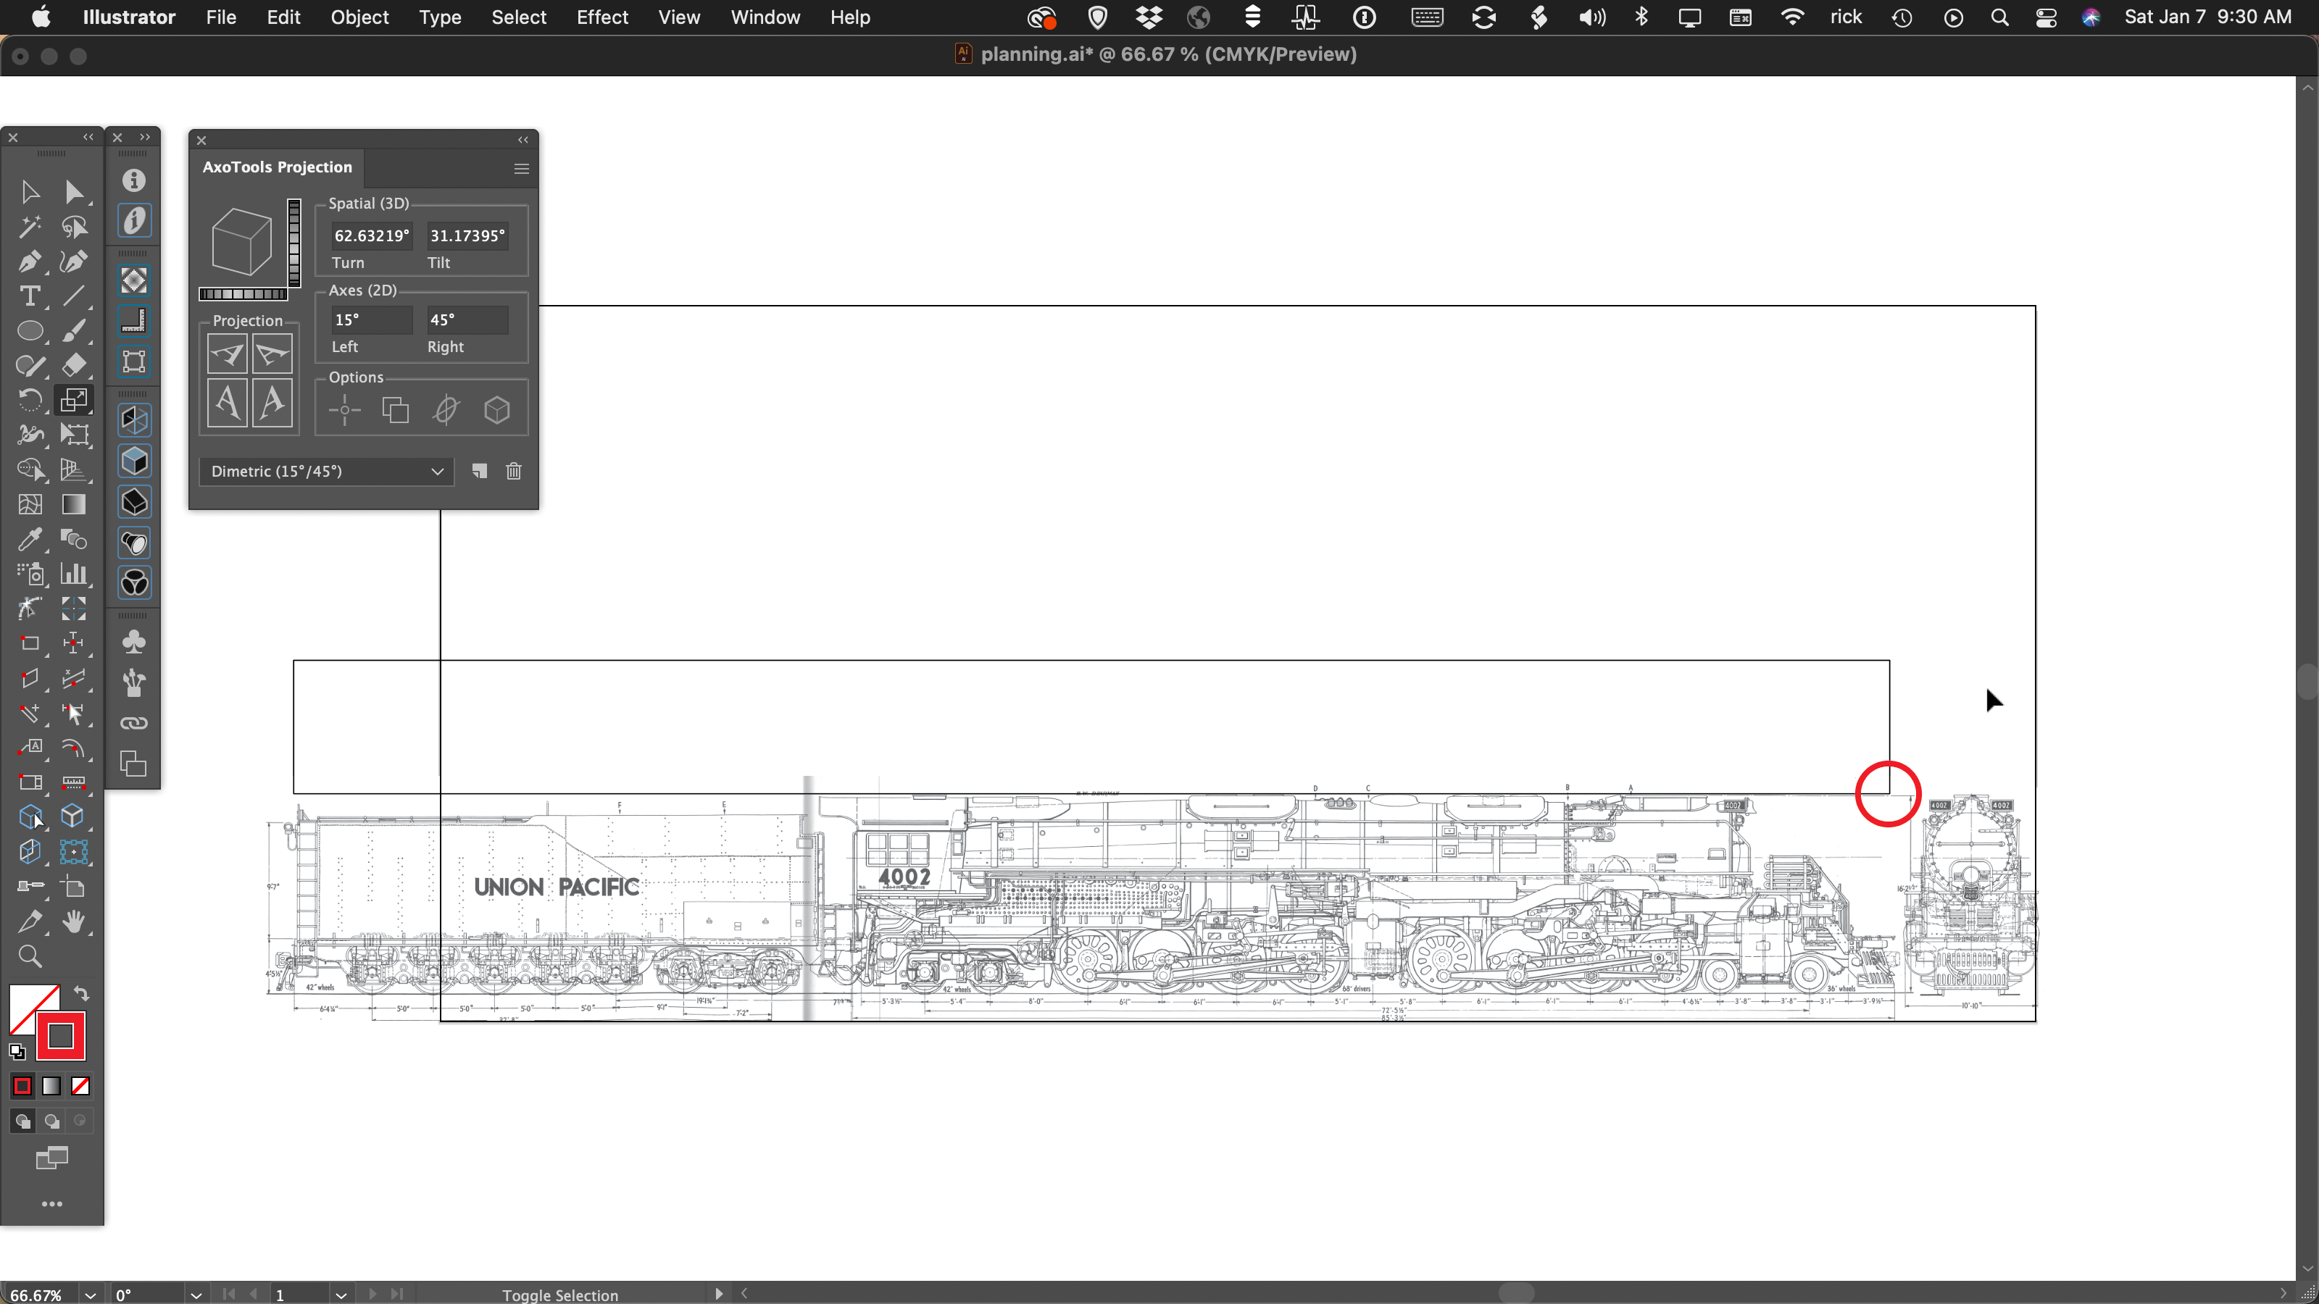Enable the Draw Normal mode

pyautogui.click(x=22, y=1121)
